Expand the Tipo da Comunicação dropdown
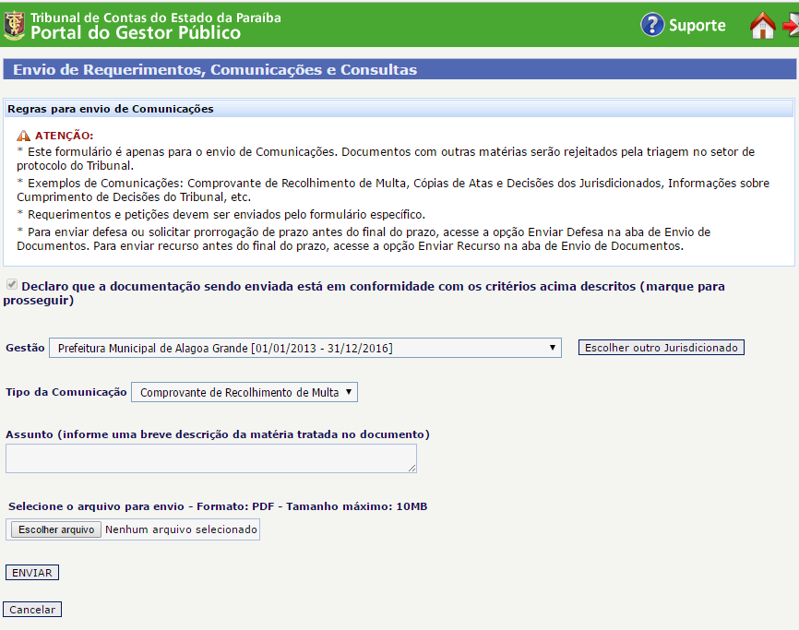 tap(244, 392)
